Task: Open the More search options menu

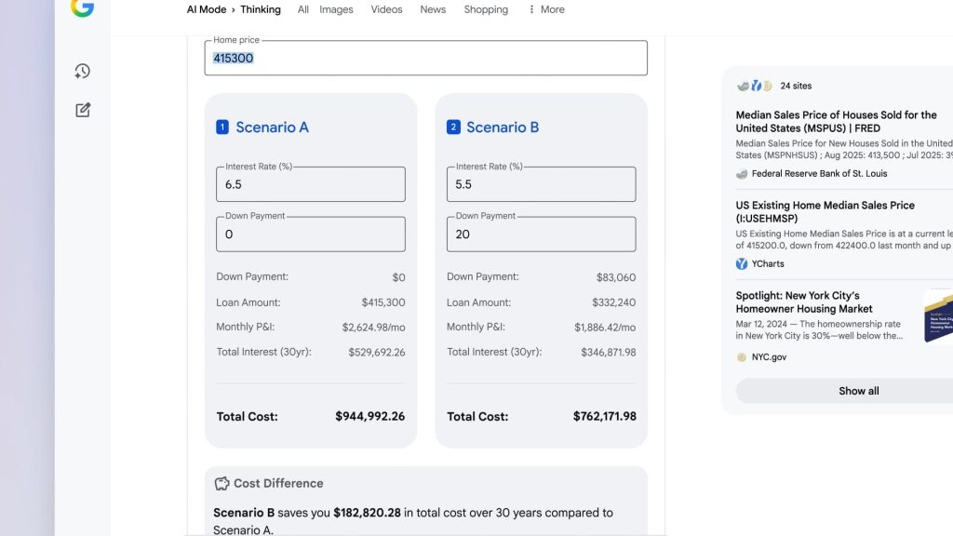Action: click(546, 9)
